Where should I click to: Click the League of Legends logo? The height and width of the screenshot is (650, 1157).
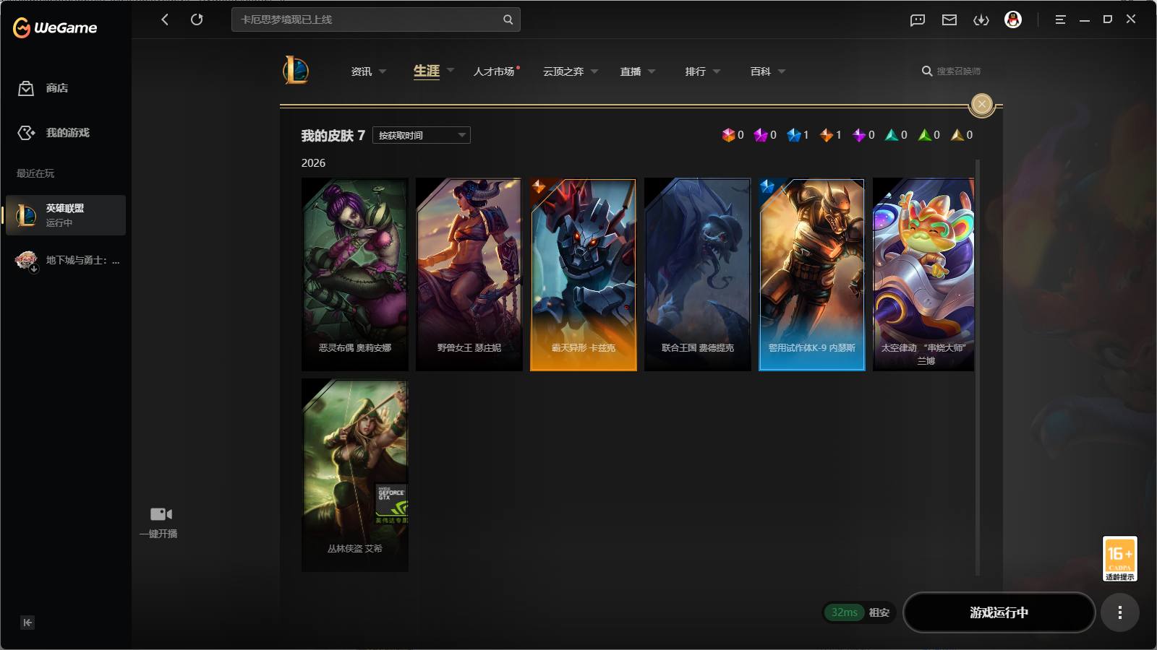pyautogui.click(x=296, y=71)
